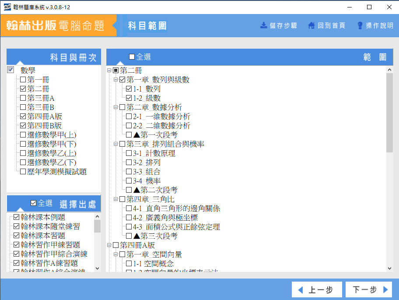Check 3-1_計數原理
This screenshot has height=300, width=399.
click(129, 153)
